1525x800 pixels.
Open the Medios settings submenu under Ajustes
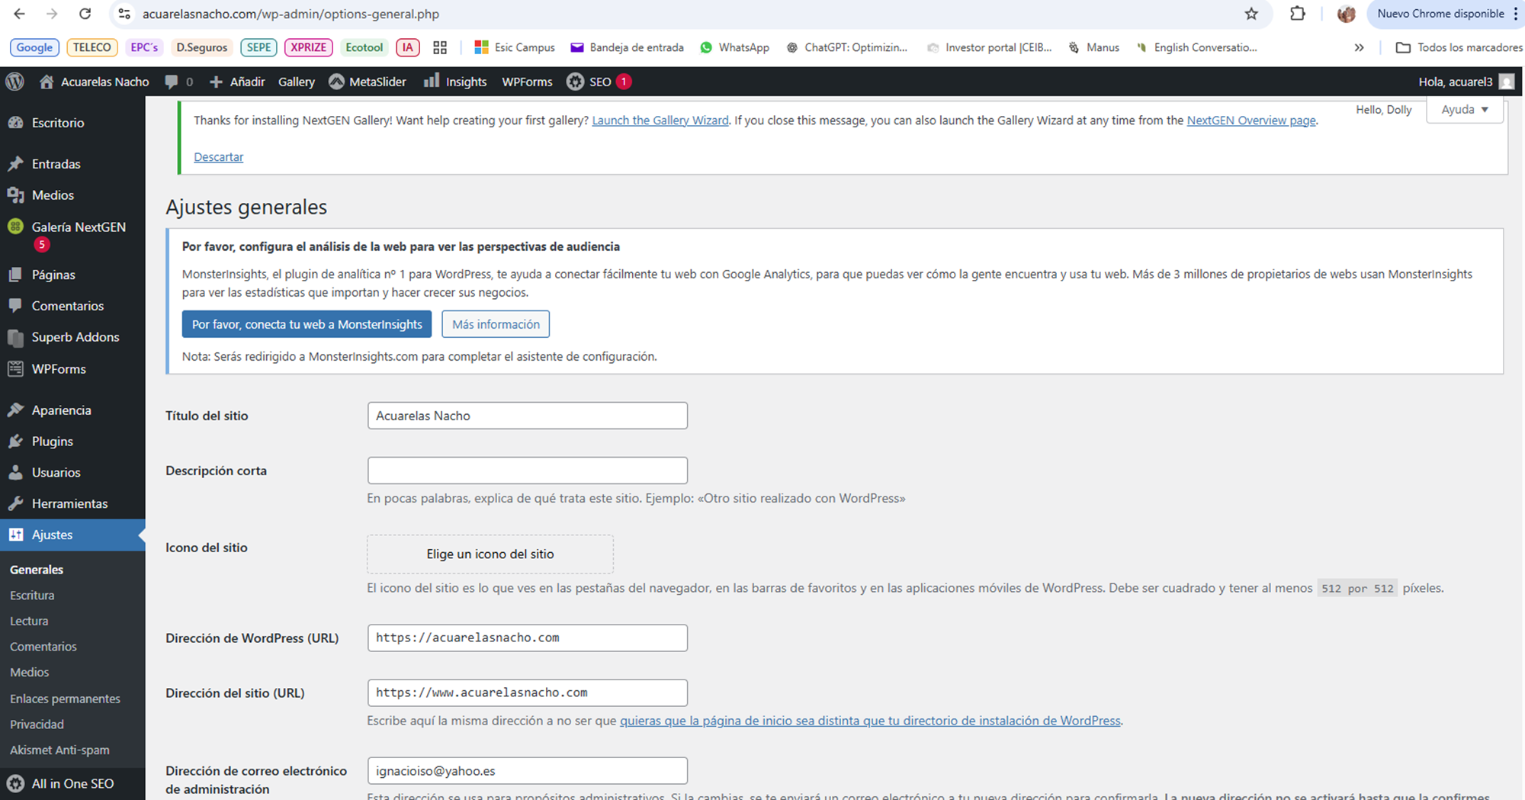[x=29, y=673]
